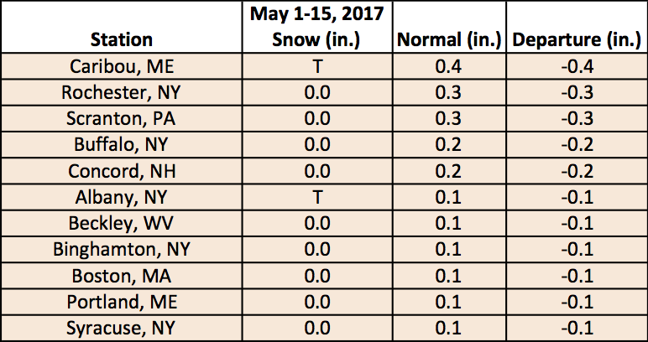Select the Buffalo, NY station cell

point(121,144)
